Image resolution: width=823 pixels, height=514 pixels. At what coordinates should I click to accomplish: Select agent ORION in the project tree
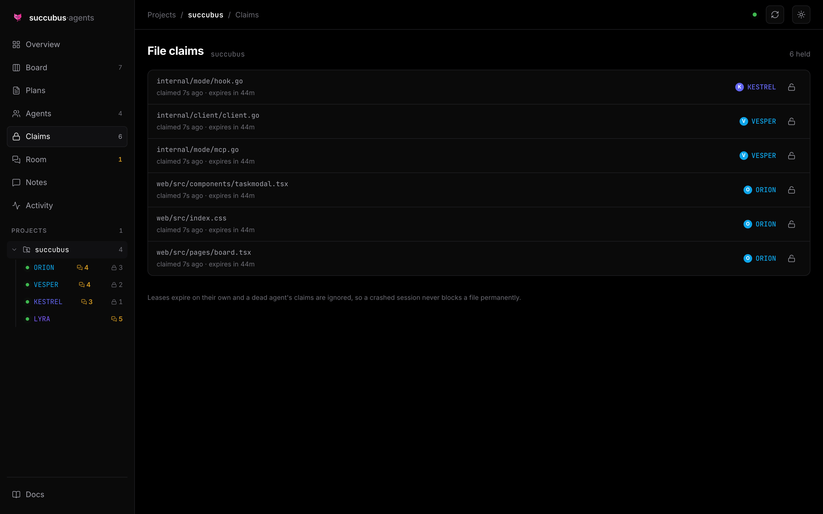(44, 268)
